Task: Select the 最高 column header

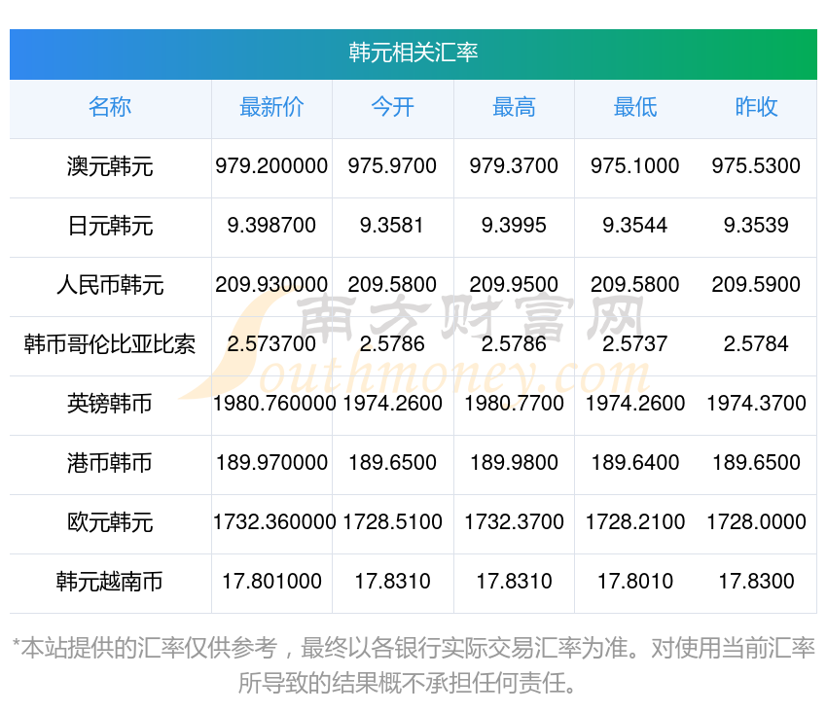Action: (x=514, y=107)
